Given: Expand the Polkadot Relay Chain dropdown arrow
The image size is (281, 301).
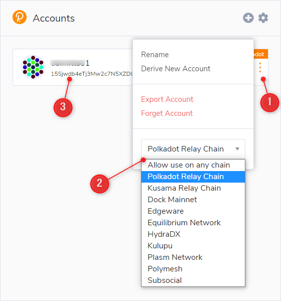Looking at the screenshot, I should tap(237, 149).
